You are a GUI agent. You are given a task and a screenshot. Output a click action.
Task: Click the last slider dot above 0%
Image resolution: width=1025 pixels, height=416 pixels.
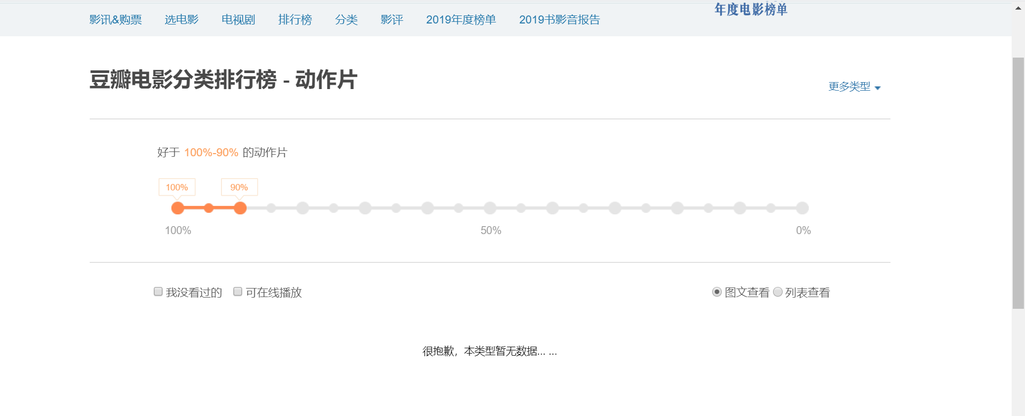(x=802, y=208)
